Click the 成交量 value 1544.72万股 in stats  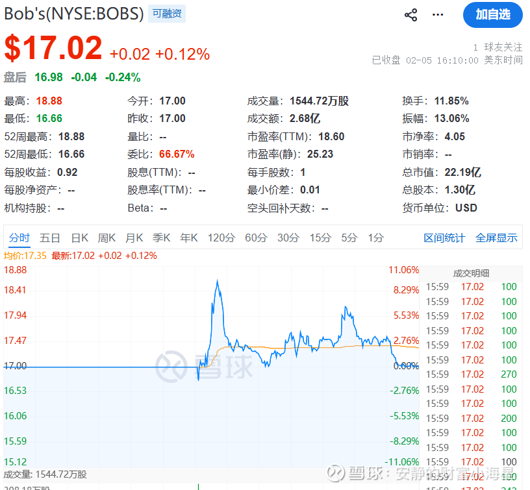[x=319, y=101]
